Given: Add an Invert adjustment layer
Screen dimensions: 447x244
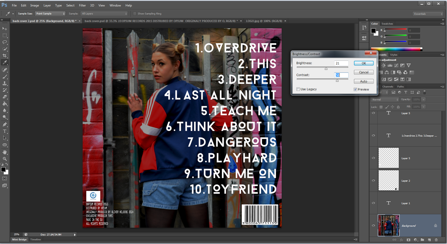Looking at the screenshot, I should [384, 79].
